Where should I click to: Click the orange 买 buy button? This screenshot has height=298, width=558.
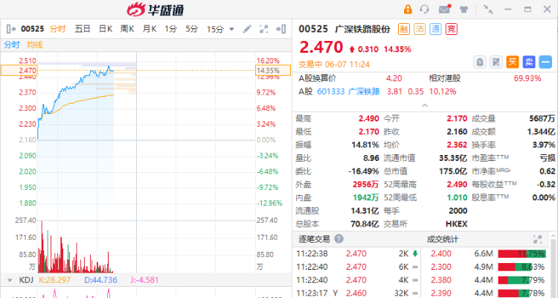click(513, 62)
